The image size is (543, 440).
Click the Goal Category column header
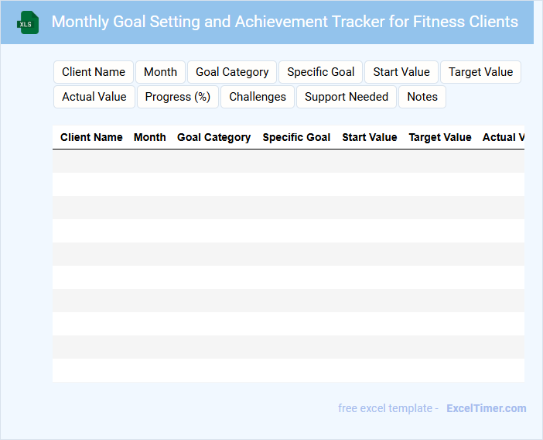pos(213,137)
